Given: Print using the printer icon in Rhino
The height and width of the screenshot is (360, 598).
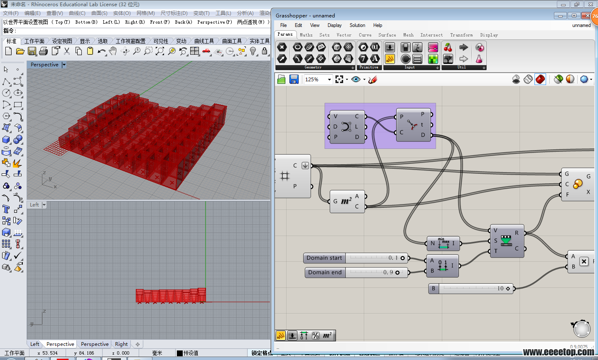Looking at the screenshot, I should pyautogui.click(x=44, y=51).
